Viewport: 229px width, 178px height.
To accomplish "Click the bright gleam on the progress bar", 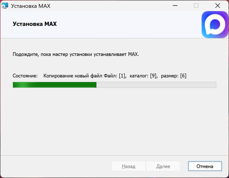I will [x=23, y=85].
